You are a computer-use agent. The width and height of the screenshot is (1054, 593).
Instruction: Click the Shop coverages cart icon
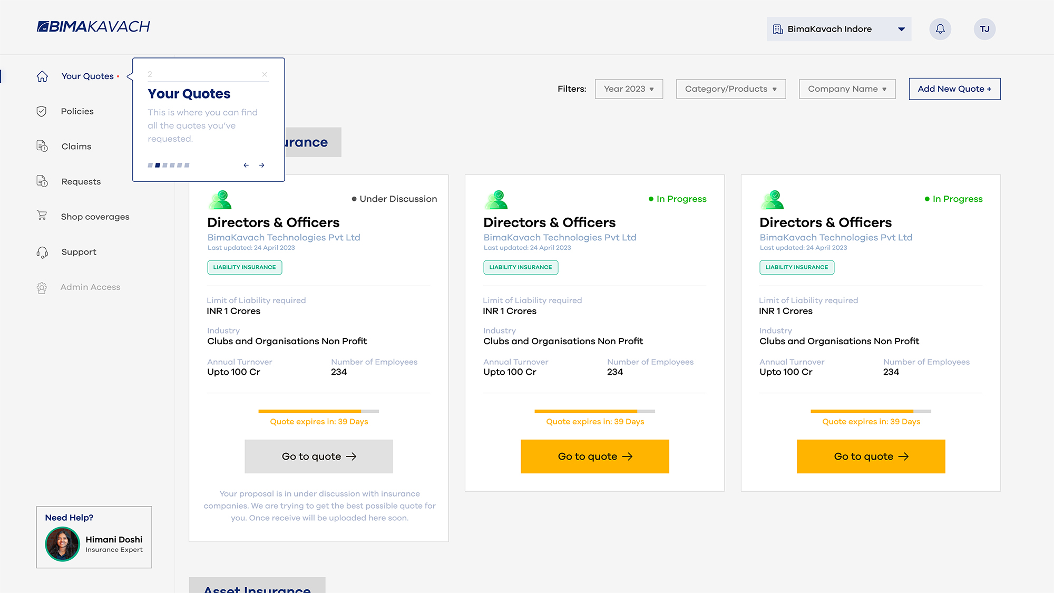click(42, 216)
